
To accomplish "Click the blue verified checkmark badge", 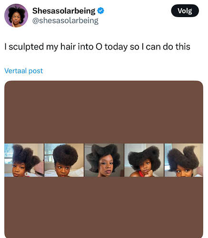I will (100, 11).
